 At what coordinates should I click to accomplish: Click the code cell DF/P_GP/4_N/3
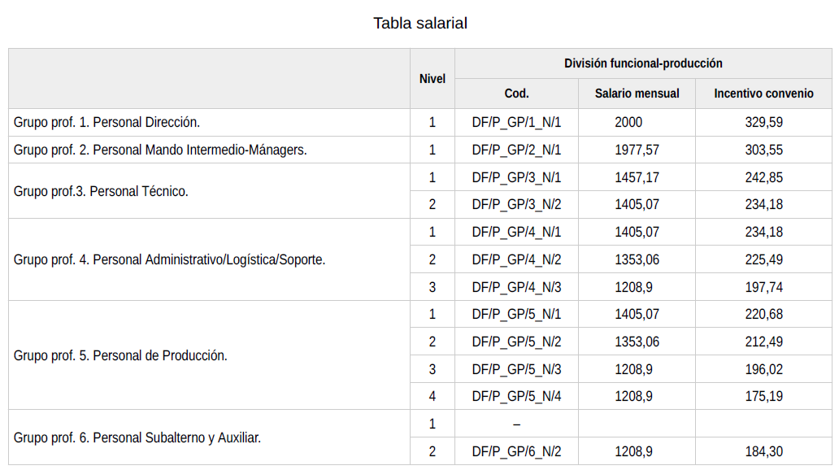click(516, 287)
